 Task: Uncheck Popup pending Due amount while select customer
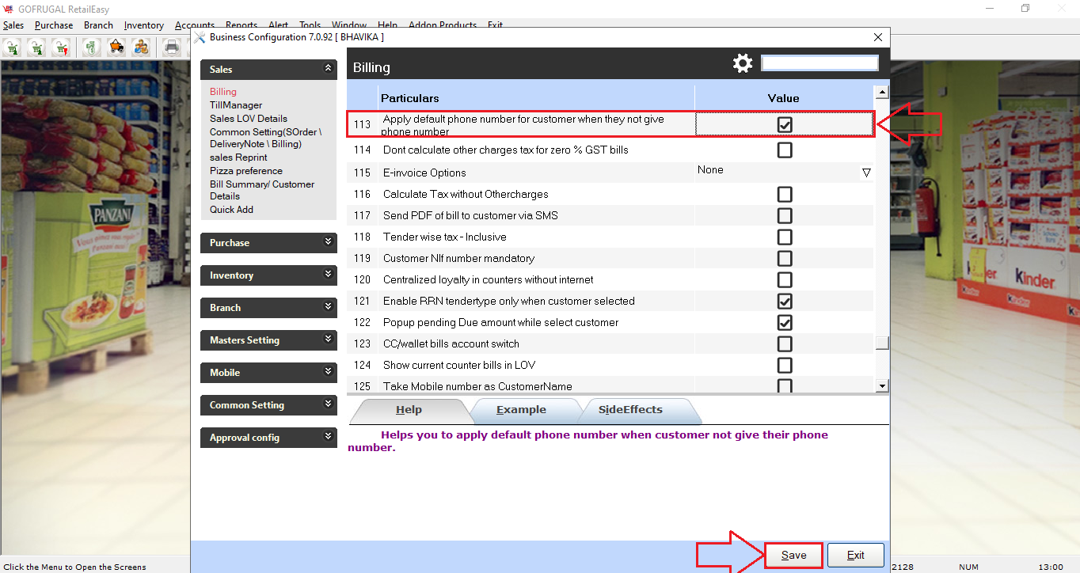tap(785, 322)
